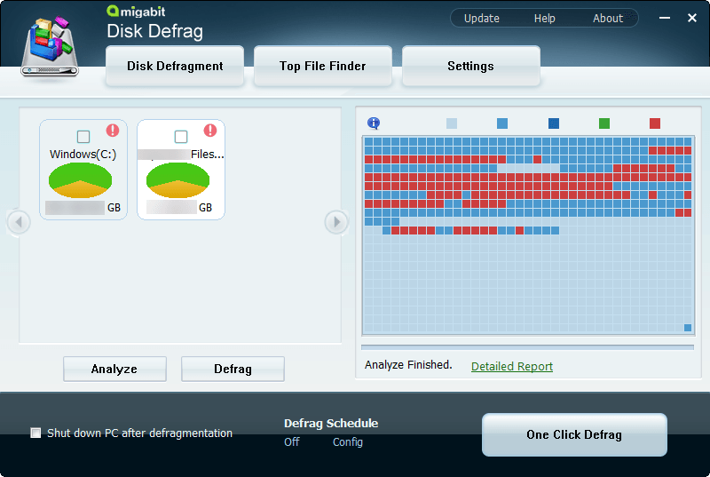Click the Windows(C:) disk pie chart
Image resolution: width=710 pixels, height=477 pixels.
pos(80,180)
